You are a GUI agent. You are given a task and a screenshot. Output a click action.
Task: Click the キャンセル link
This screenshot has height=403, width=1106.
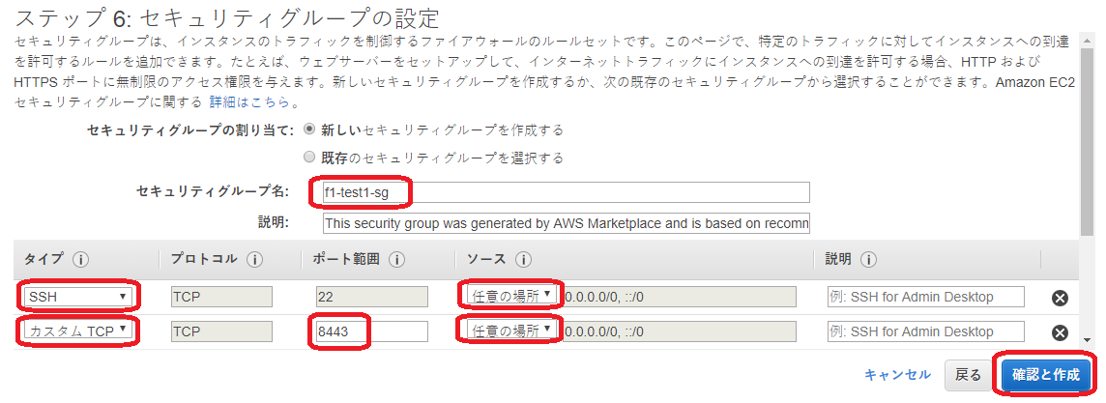[897, 375]
